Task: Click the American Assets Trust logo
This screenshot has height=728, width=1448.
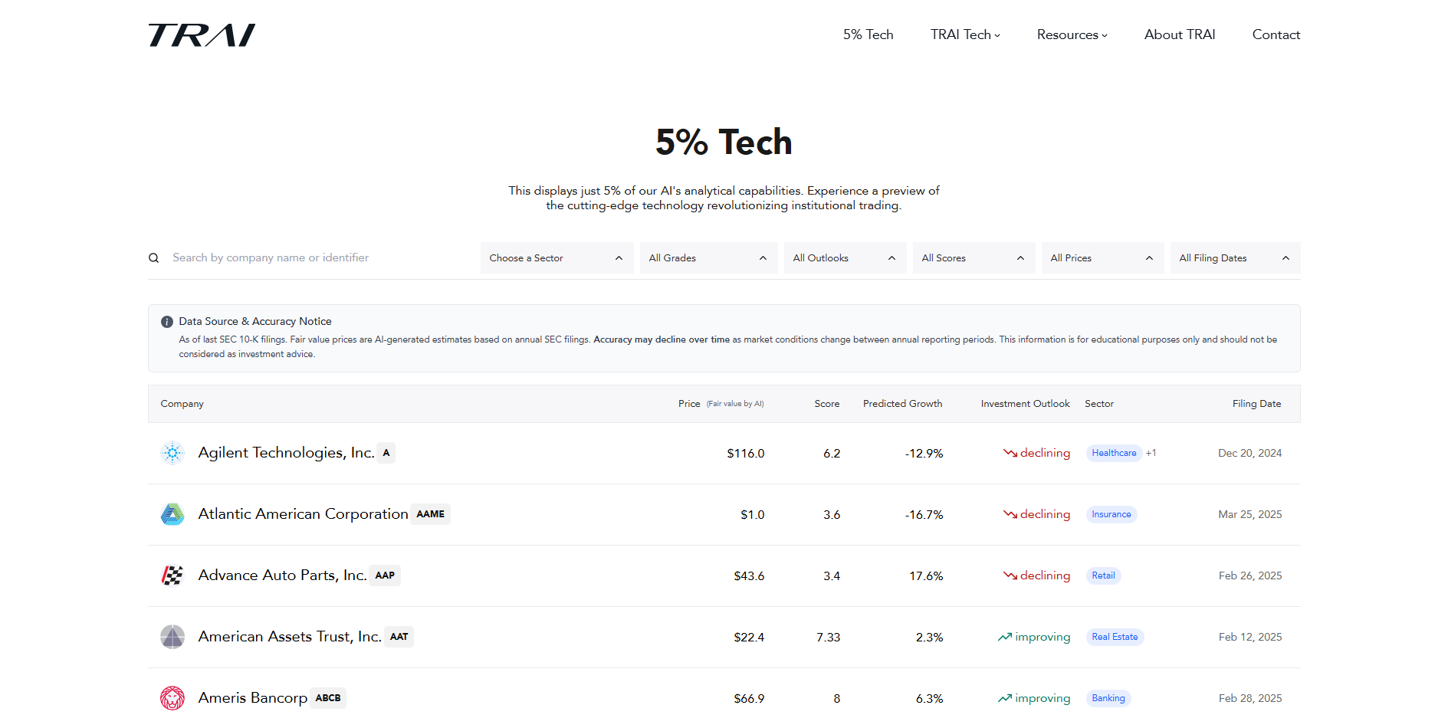Action: [172, 637]
